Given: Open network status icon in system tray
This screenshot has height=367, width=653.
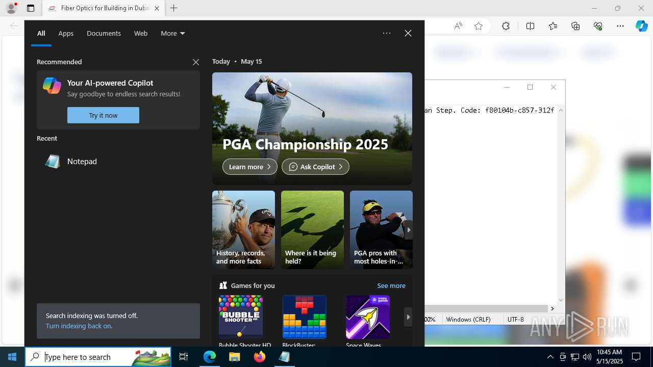Looking at the screenshot, I should (x=574, y=357).
